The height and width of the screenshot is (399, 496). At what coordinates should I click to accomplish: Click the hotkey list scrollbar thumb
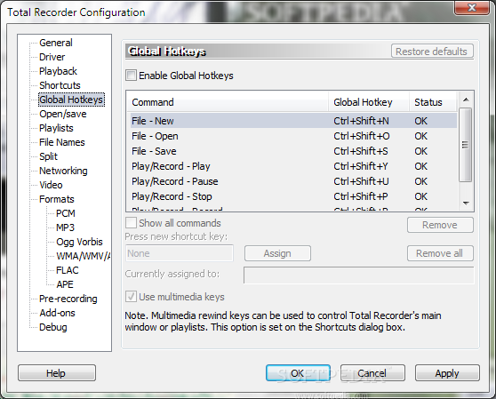(x=465, y=145)
